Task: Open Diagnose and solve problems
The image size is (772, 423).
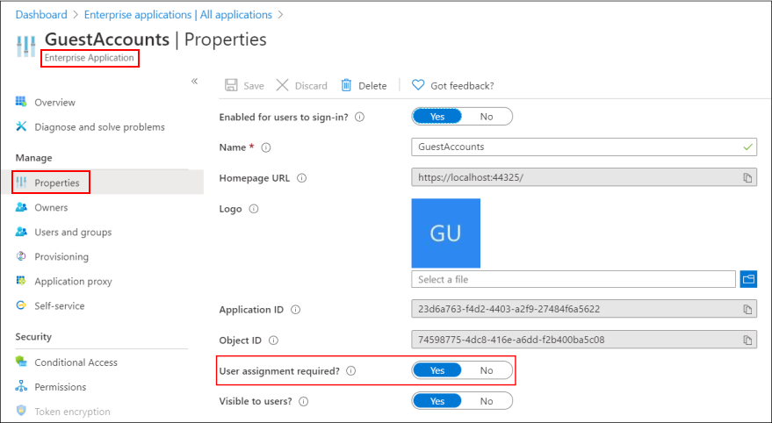Action: 99,127
